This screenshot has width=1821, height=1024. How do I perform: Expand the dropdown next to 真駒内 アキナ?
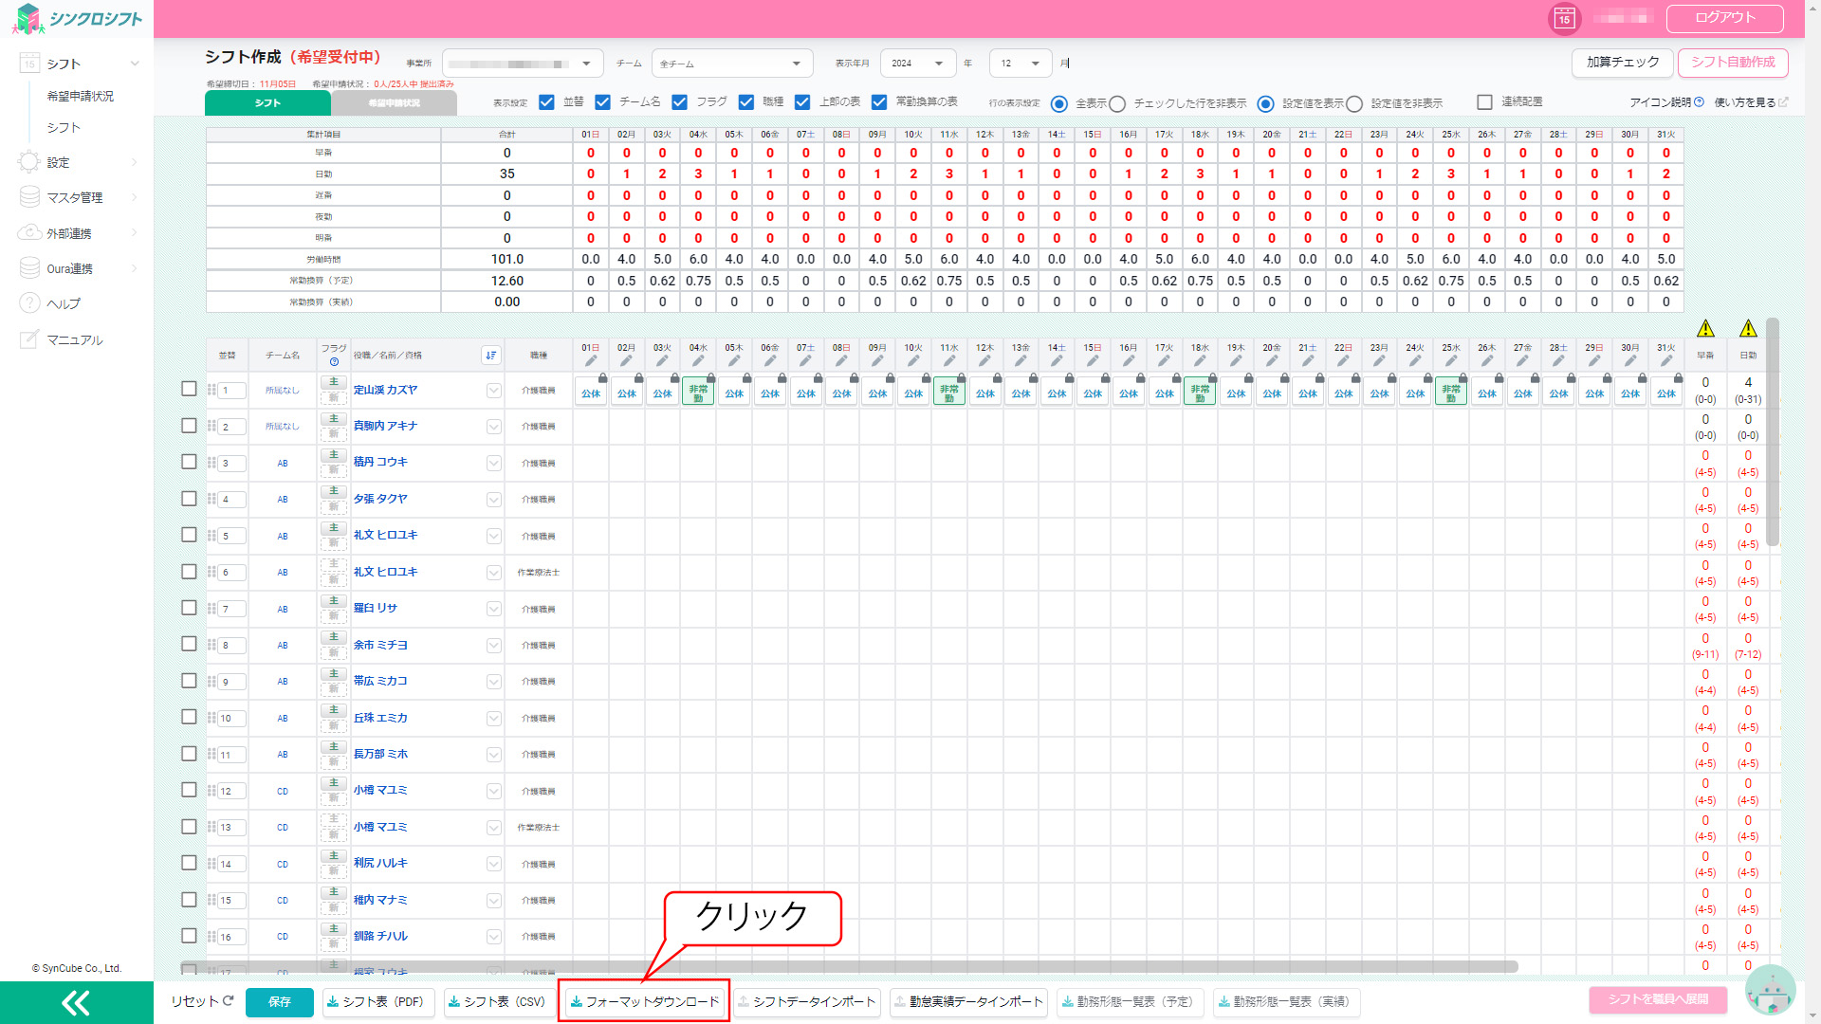pos(494,427)
